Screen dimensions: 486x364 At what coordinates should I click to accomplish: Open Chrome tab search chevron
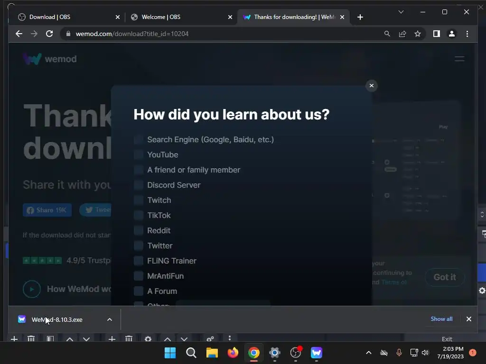click(401, 12)
